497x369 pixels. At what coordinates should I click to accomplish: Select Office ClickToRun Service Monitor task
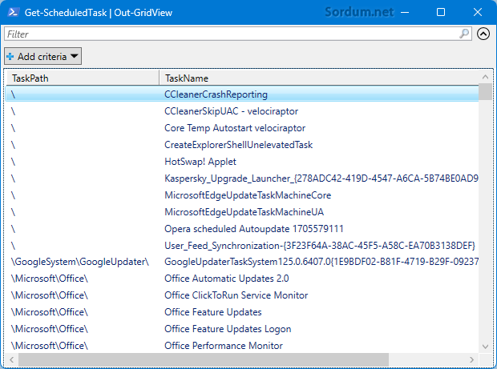242,295
